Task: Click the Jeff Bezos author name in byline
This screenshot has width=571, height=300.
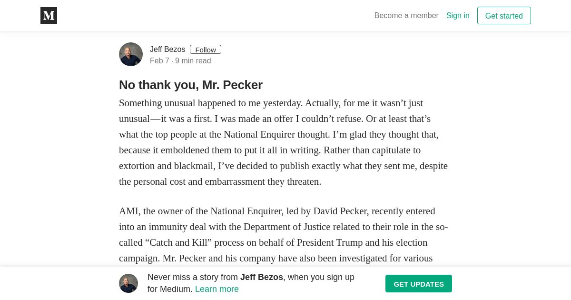Action: click(167, 50)
